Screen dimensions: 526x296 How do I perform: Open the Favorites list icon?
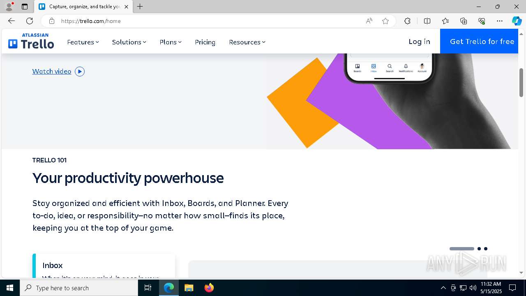tap(445, 21)
